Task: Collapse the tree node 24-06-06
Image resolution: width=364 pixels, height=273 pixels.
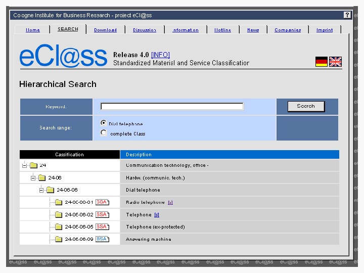Action: pos(41,191)
